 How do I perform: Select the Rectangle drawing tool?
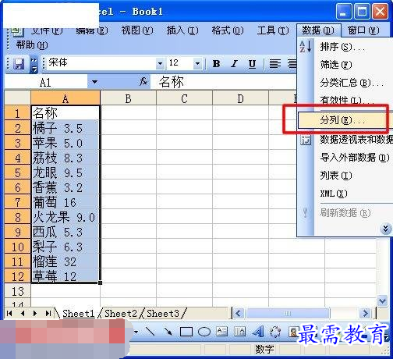186,332
